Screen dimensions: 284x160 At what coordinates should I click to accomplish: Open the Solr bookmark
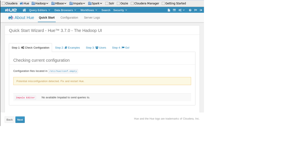pyautogui.click(x=110, y=3)
